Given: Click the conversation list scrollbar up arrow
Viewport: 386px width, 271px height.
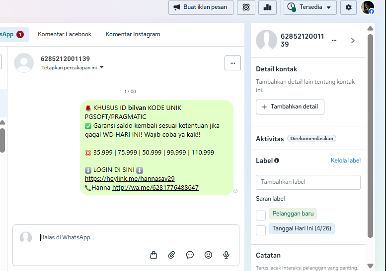Looking at the screenshot, I should 2,122.
